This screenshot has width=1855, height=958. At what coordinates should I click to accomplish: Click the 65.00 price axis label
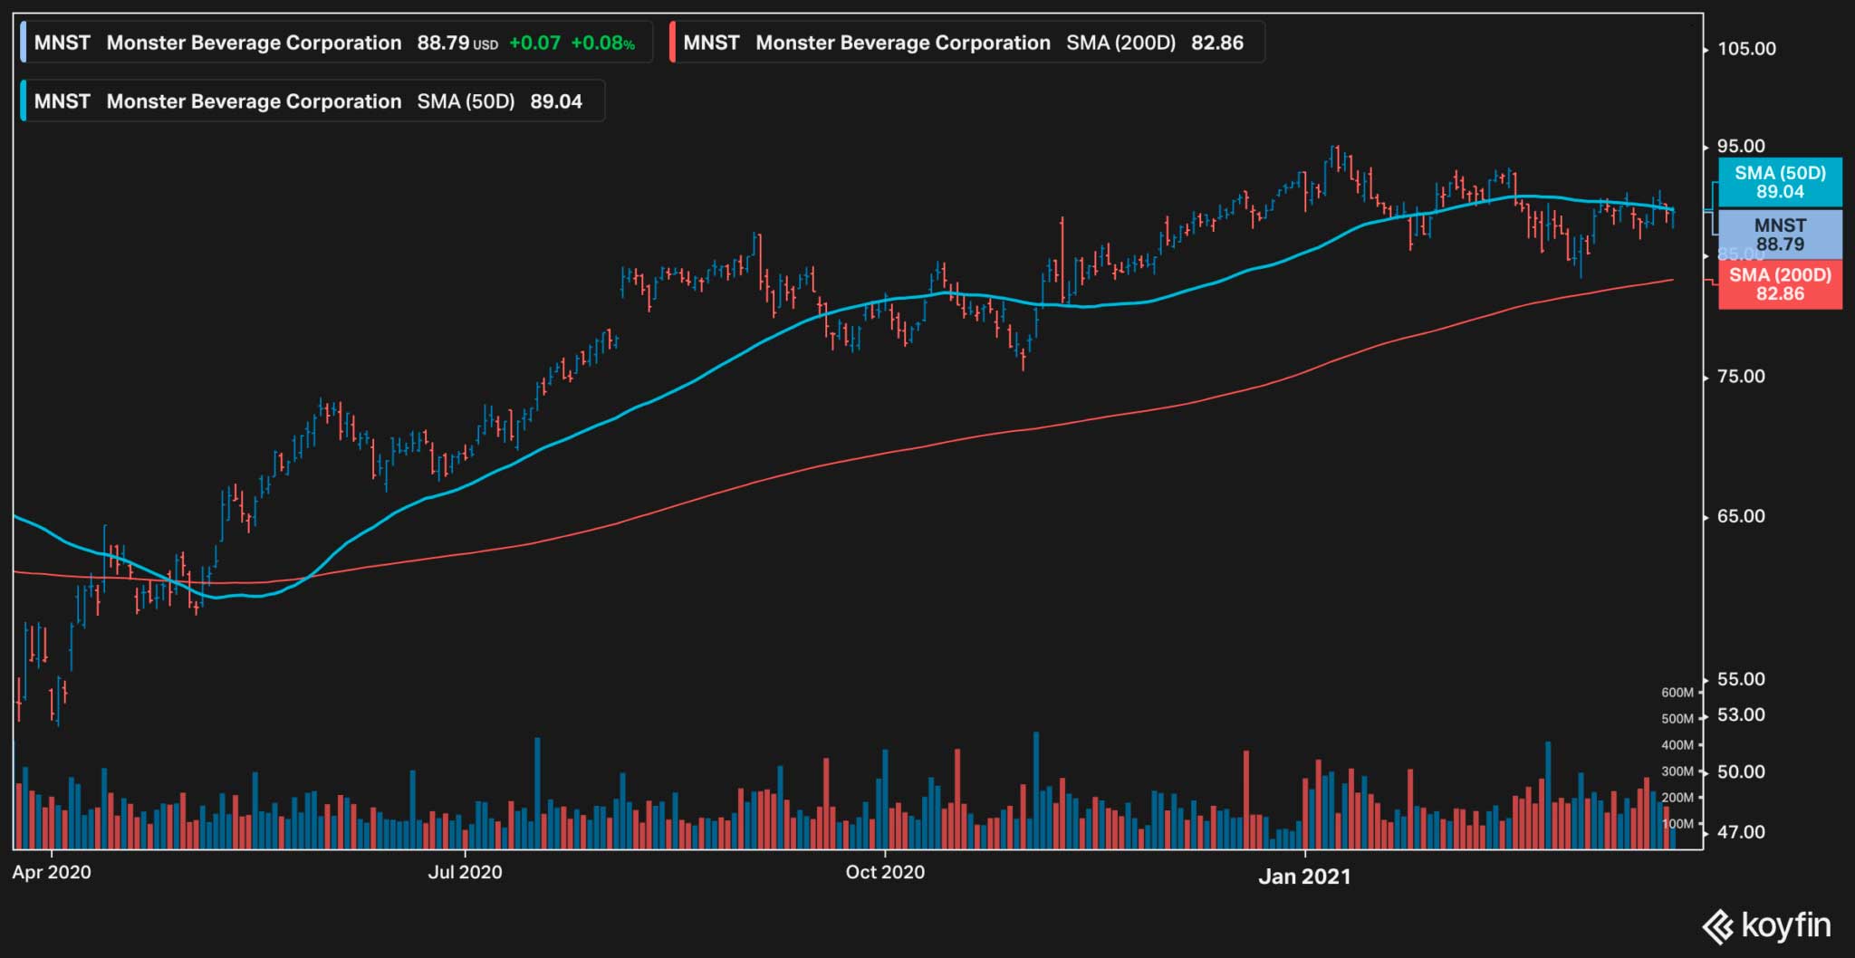(1741, 516)
